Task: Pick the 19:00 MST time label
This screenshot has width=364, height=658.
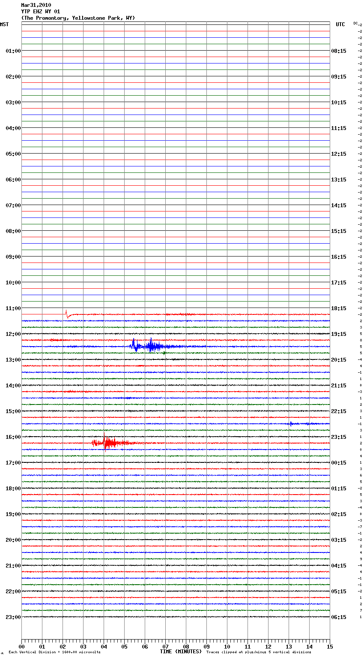Action: coord(13,514)
